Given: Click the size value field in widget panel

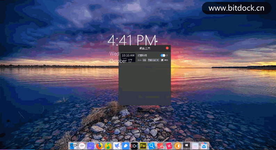Looking at the screenshot, I should [144, 60].
